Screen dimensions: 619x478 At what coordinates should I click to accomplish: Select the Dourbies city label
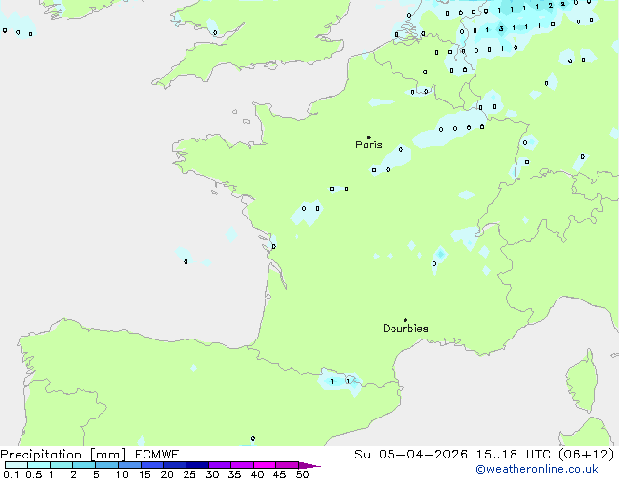click(x=405, y=329)
